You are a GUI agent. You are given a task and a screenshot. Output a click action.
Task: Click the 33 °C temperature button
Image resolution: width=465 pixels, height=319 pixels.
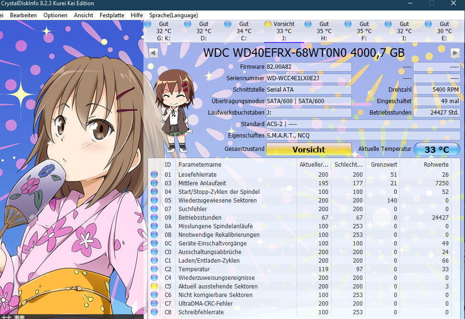point(437,149)
